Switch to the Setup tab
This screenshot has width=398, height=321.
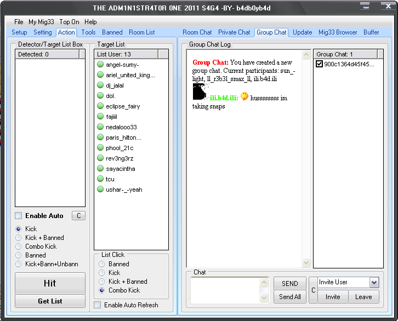click(x=19, y=32)
